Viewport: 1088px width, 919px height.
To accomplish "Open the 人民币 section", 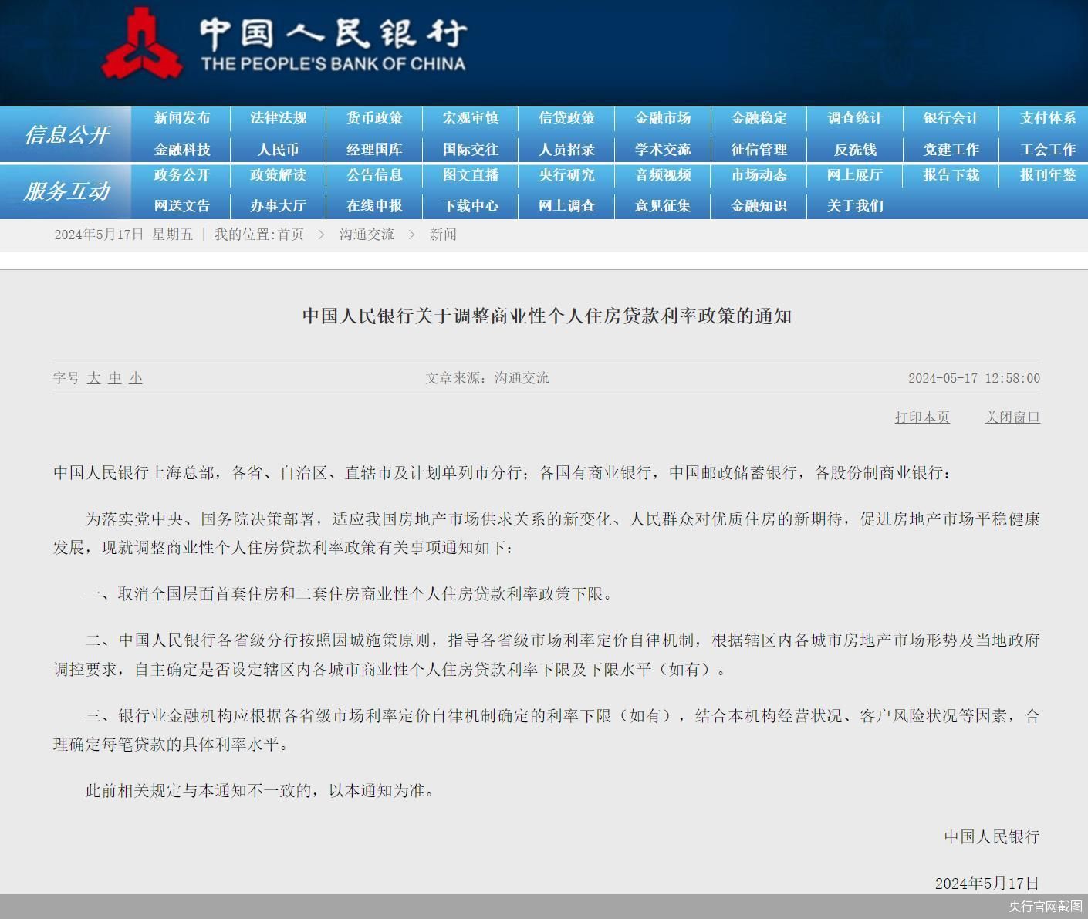I will (278, 150).
